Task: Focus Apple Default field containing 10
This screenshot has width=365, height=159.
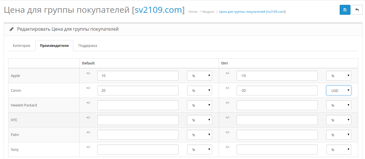Action: (138, 76)
